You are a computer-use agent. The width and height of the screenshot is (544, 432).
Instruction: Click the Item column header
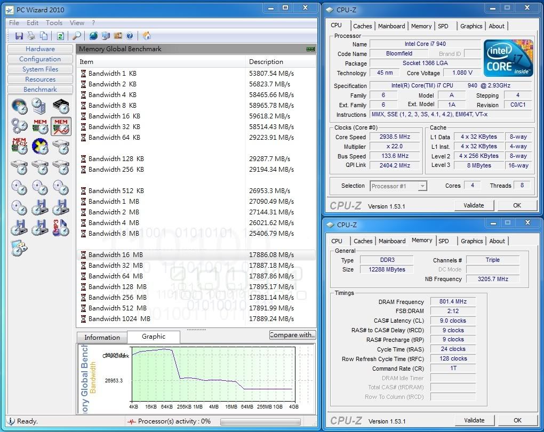[161, 62]
